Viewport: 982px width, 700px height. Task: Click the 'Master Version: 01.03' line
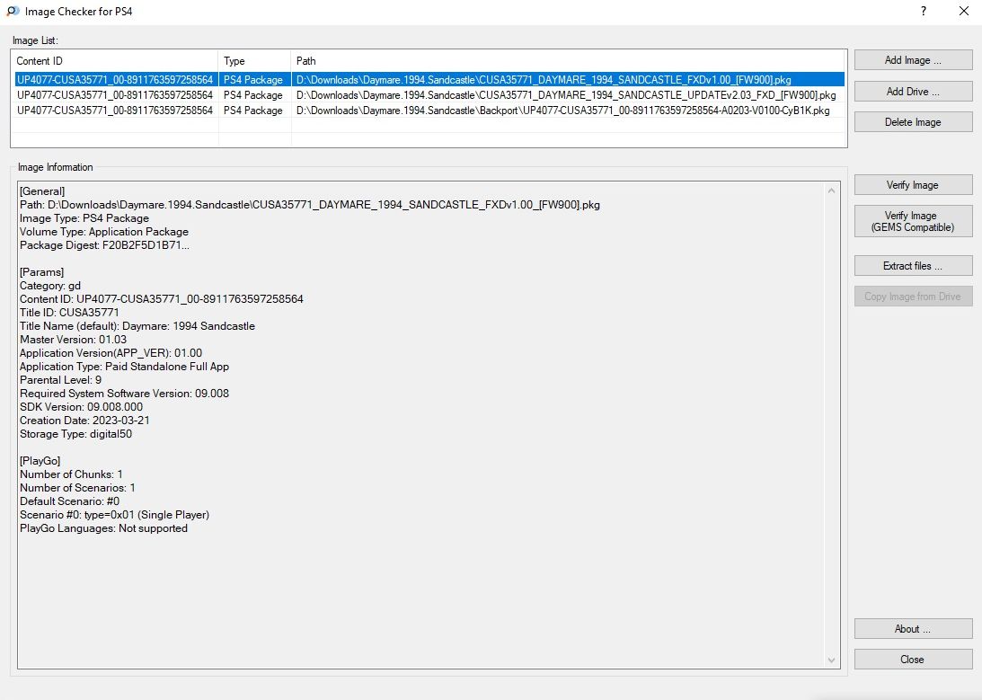tap(73, 340)
